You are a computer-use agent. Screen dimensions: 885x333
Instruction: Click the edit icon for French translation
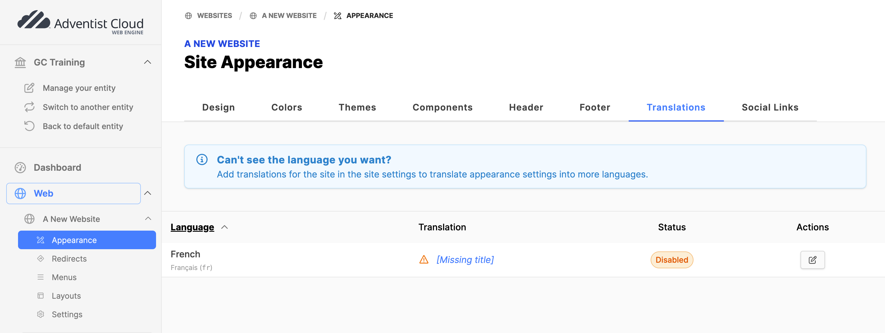pyautogui.click(x=812, y=260)
